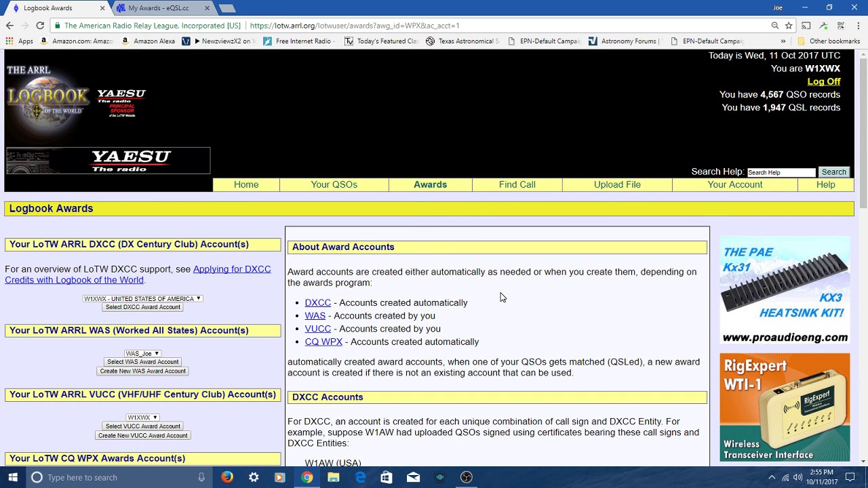Screen dimensions: 868x488
Task: Go to Home in LoTW menu
Action: (246, 184)
